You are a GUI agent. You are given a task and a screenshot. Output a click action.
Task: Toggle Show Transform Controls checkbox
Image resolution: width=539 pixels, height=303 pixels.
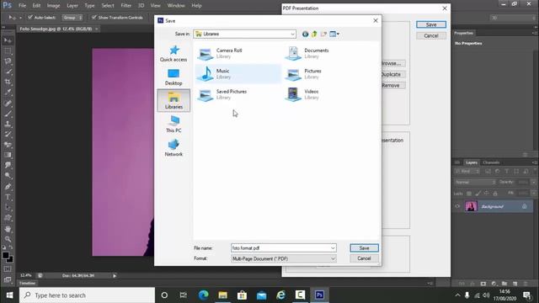(93, 17)
